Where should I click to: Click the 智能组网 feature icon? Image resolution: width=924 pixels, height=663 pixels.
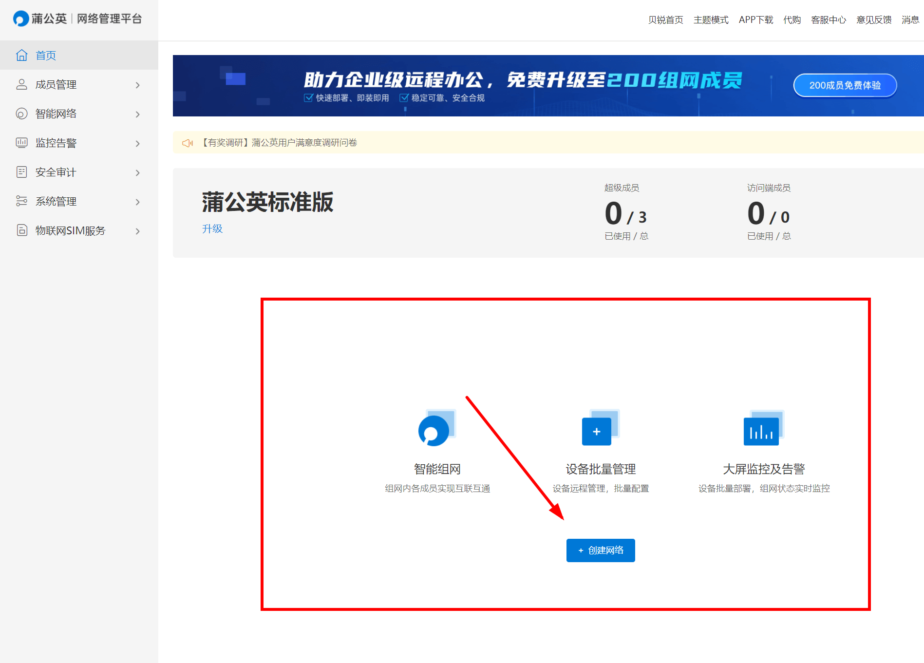tap(437, 428)
